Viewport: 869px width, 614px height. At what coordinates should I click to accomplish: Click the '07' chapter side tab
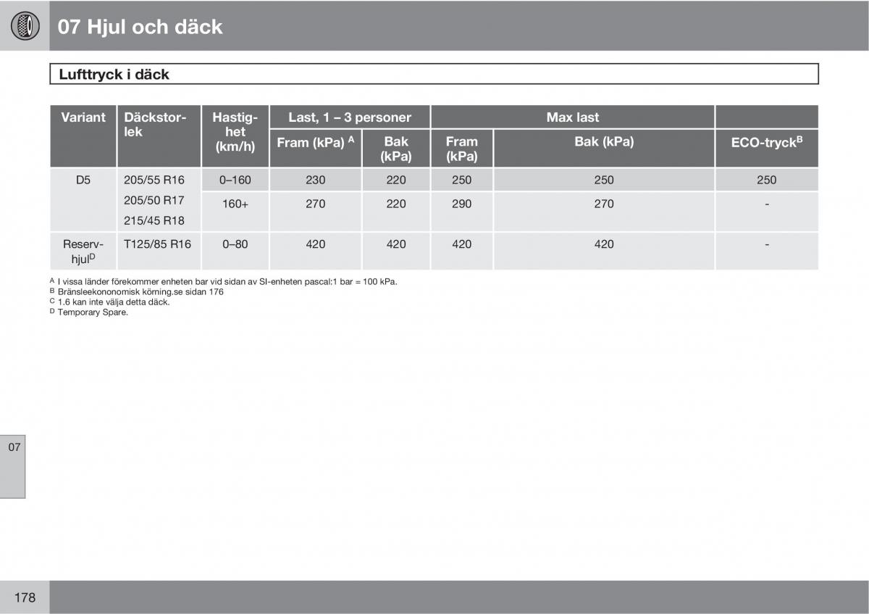[13, 466]
